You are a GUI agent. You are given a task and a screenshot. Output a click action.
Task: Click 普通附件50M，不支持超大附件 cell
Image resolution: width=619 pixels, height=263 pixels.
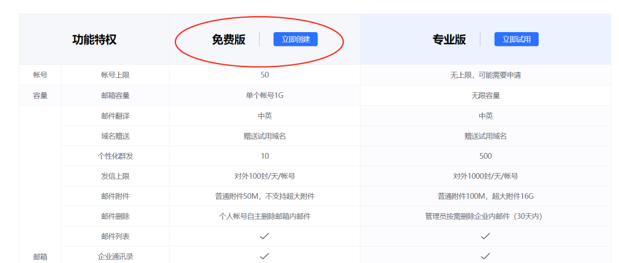pyautogui.click(x=264, y=197)
